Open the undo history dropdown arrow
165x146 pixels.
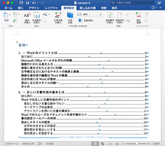click(38, 3)
